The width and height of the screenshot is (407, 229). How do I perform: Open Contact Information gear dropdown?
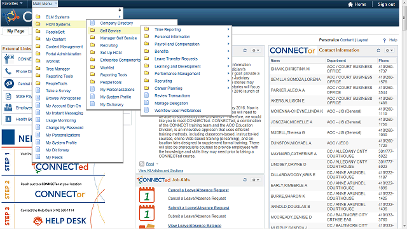pyautogui.click(x=389, y=50)
